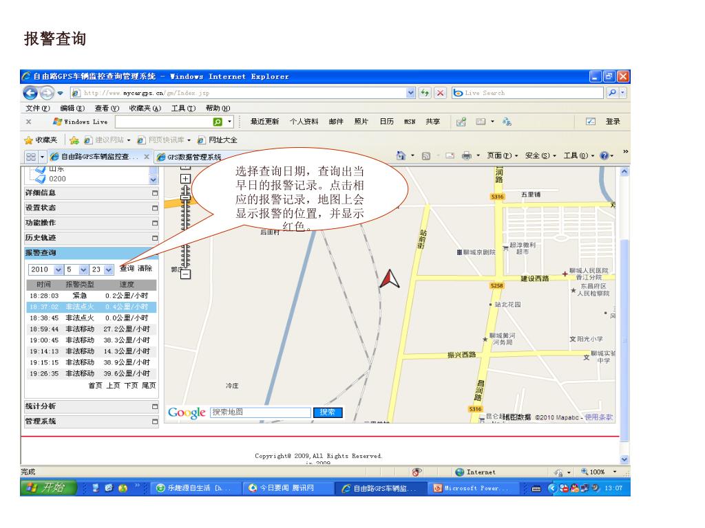Click the 查询 button to search alarms
Screen dimensions: 705x528
[x=127, y=269]
